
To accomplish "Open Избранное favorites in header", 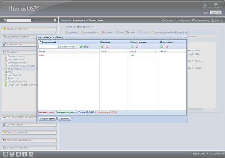I will (x=183, y=20).
